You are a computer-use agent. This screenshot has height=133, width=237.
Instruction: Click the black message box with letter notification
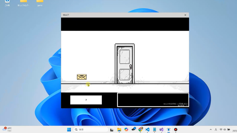tap(153, 100)
